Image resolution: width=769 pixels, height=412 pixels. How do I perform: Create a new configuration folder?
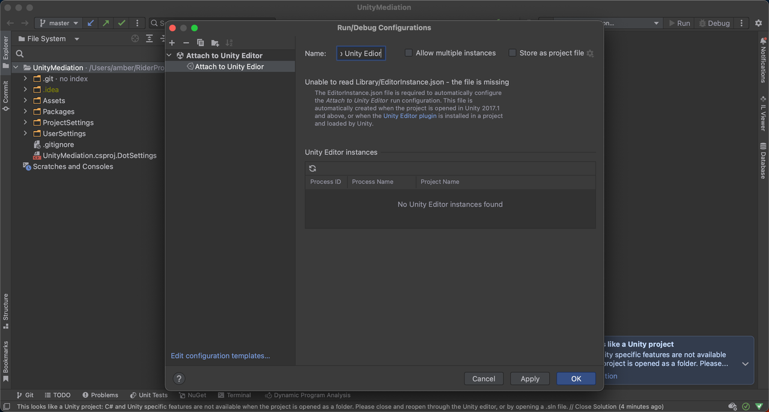tap(215, 43)
